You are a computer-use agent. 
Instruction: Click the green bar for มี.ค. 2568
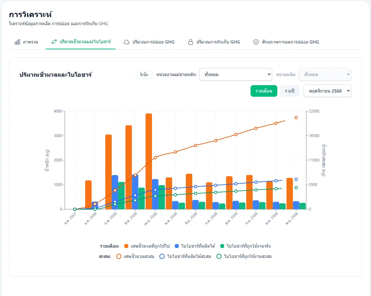(x=141, y=198)
